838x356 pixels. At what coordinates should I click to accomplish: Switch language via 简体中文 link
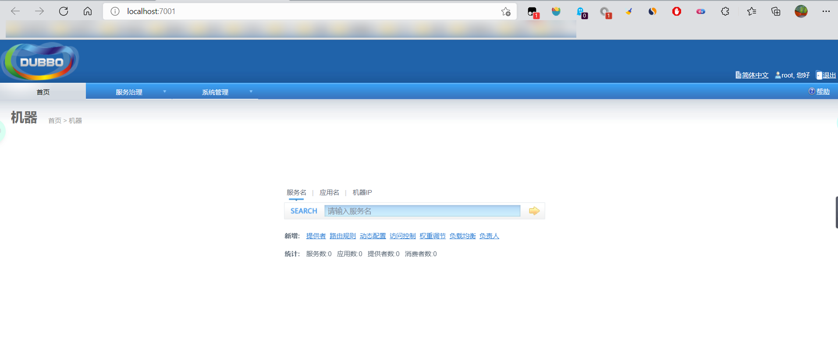click(x=755, y=75)
